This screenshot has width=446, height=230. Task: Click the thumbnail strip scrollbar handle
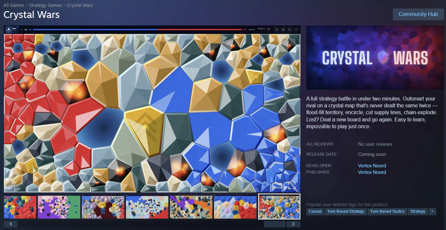[x=274, y=224]
